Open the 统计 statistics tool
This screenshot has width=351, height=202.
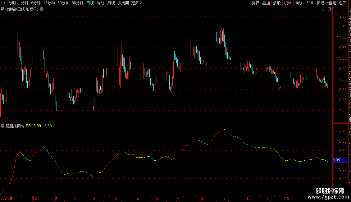288,3
